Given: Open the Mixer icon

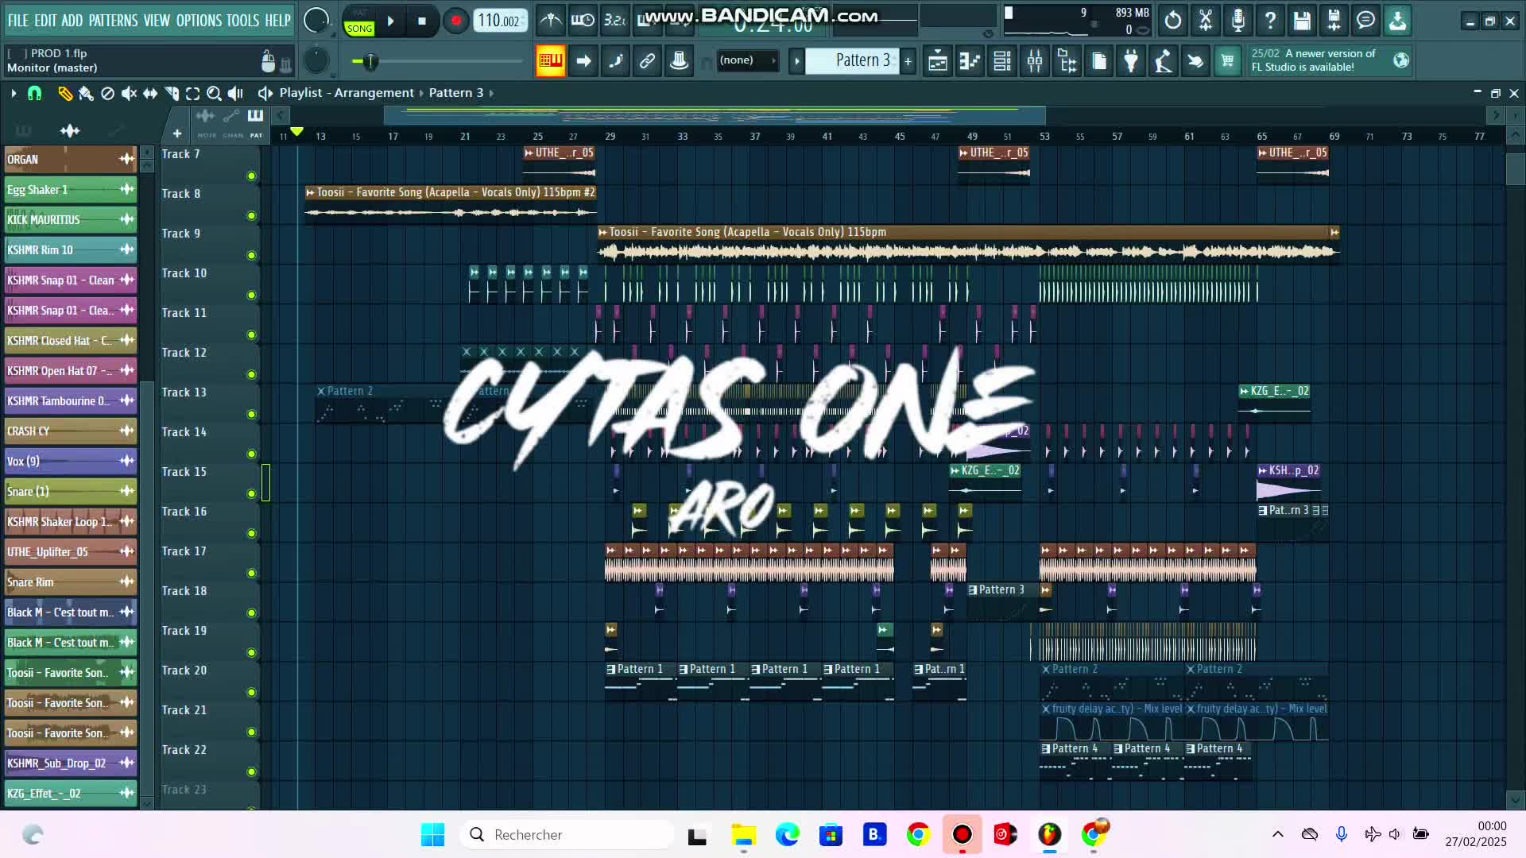Looking at the screenshot, I should click(1035, 60).
